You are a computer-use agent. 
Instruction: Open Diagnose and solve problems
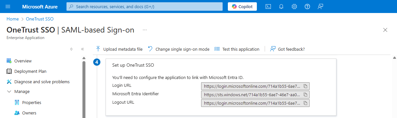click(42, 82)
